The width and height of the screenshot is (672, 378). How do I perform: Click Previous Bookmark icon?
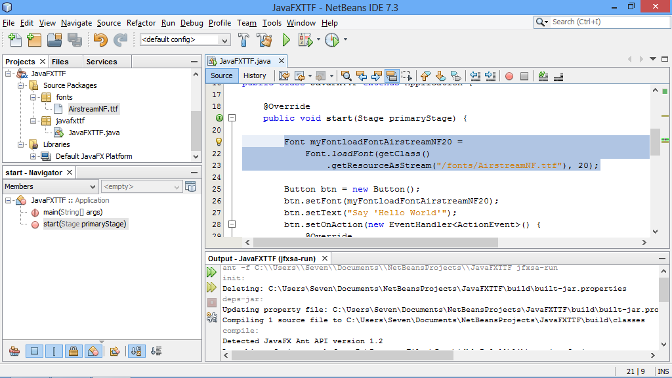(425, 76)
